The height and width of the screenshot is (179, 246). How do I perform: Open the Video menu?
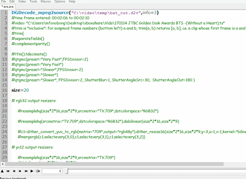point(22,1)
